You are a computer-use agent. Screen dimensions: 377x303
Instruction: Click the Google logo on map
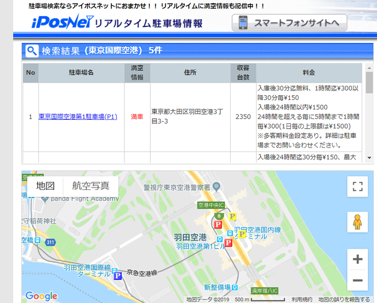tap(41, 296)
